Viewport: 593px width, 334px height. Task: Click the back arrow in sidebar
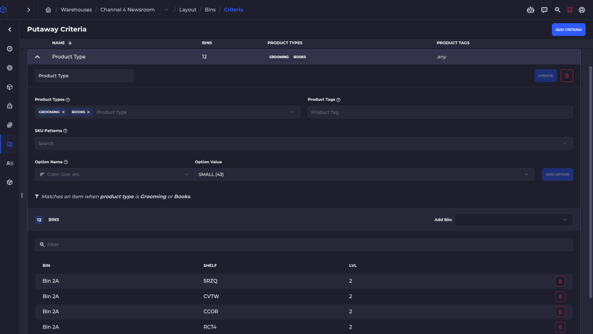click(10, 30)
